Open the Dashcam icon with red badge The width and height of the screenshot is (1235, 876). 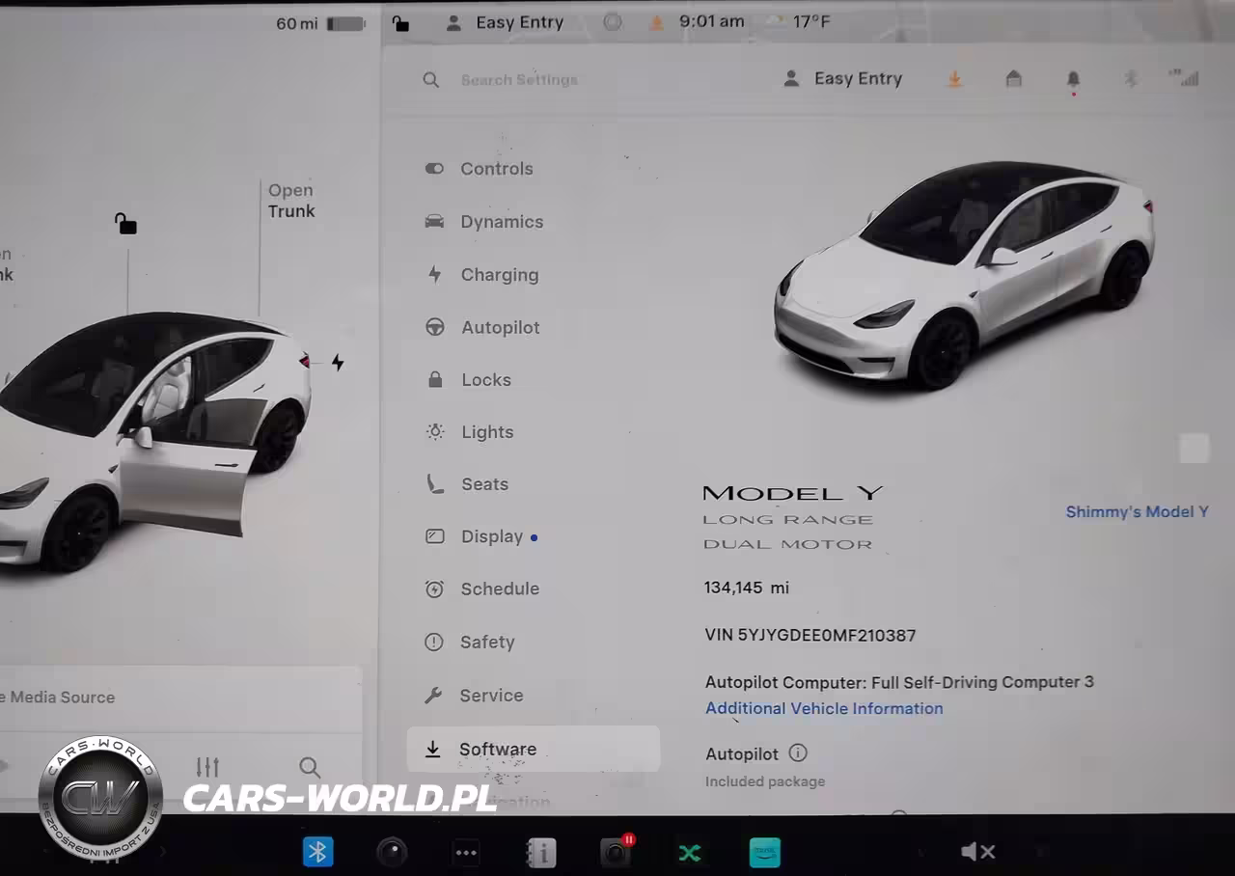point(616,852)
